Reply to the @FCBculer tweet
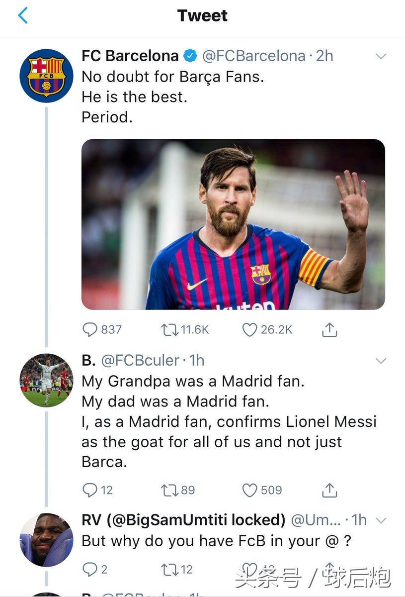This screenshot has width=405, height=597. pyautogui.click(x=90, y=491)
